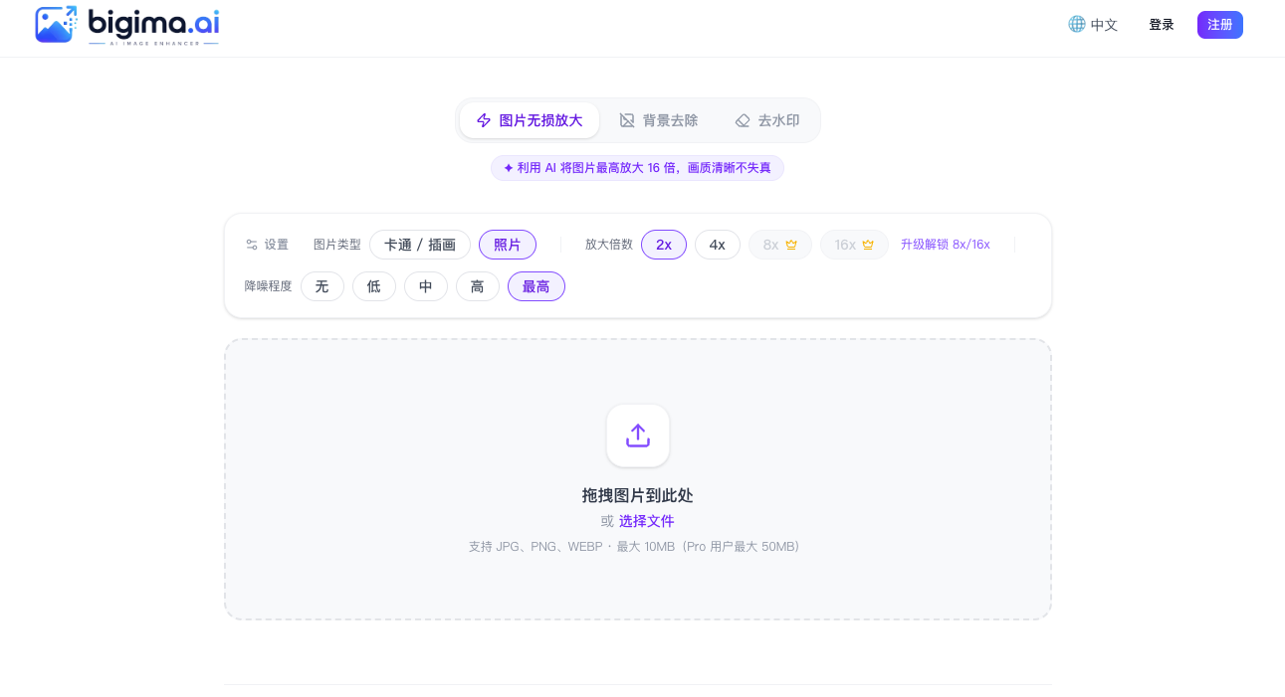Click the 支持 JPG、PNG、WEBP format note
Viewport: 1285px width, 697px height.
pos(635,547)
